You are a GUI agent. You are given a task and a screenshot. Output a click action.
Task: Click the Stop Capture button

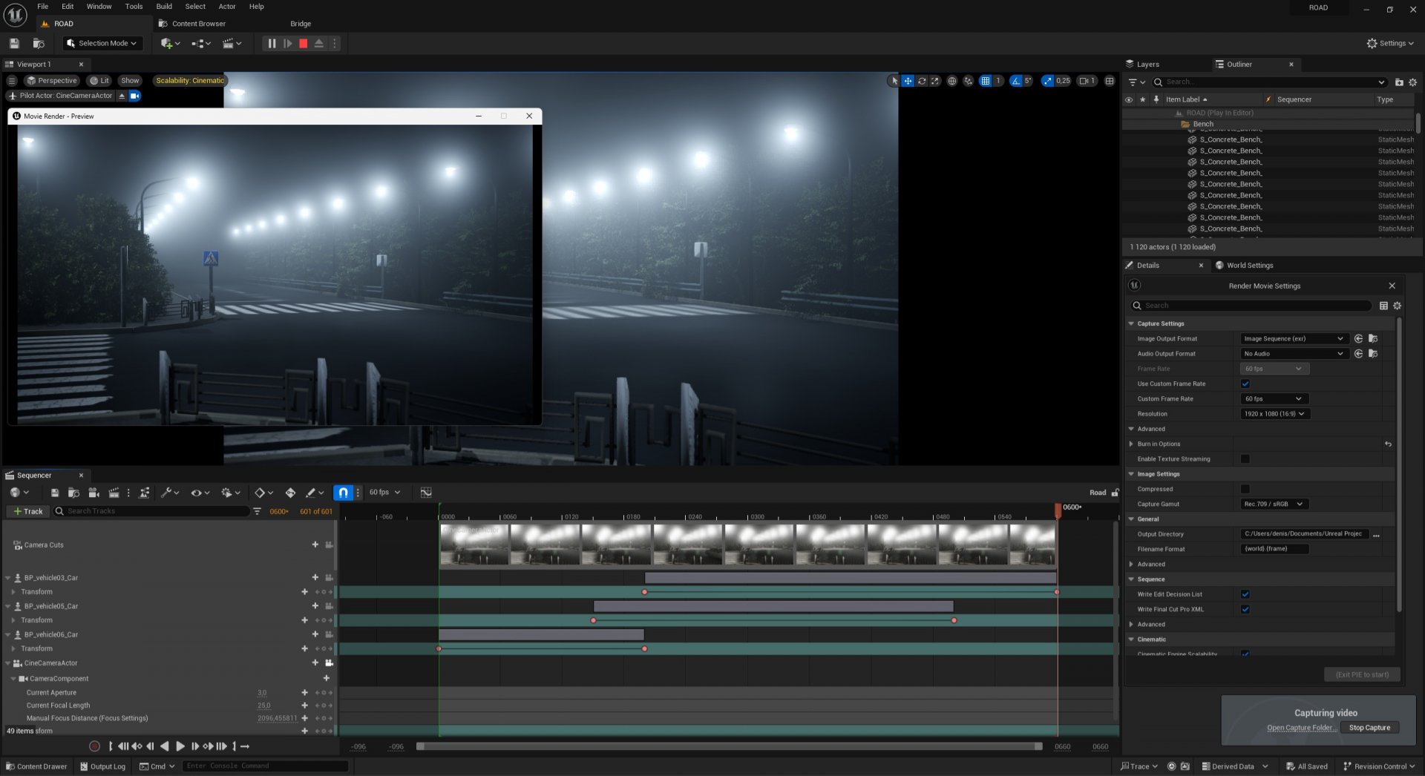tap(1369, 728)
